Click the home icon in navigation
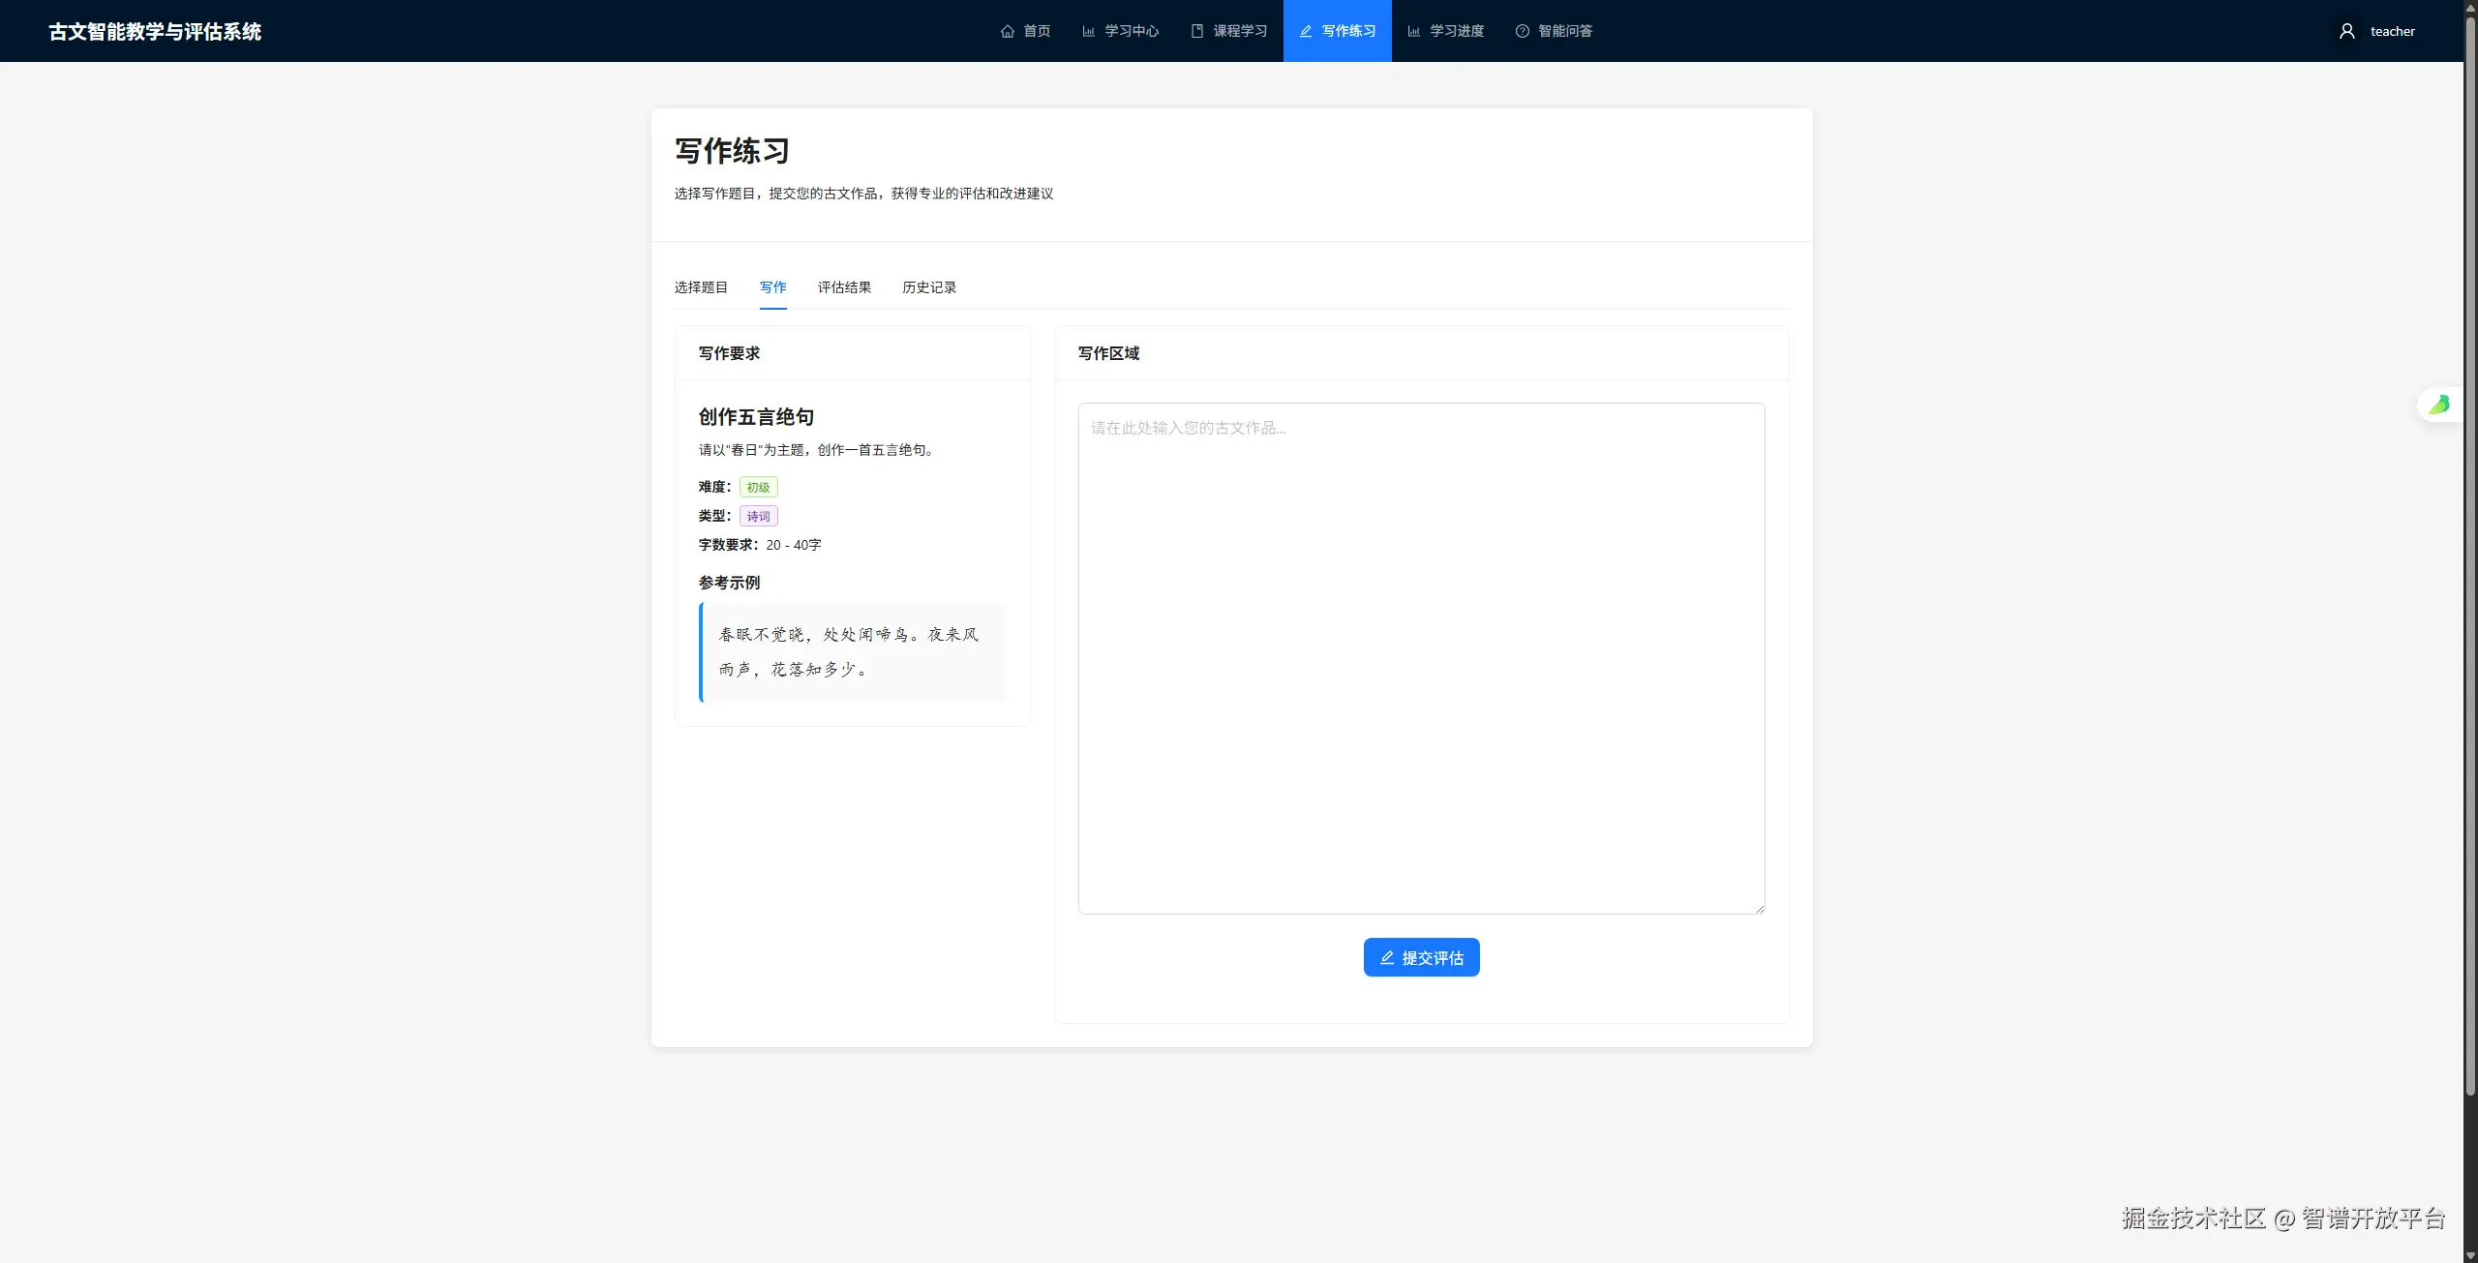 pyautogui.click(x=1007, y=31)
